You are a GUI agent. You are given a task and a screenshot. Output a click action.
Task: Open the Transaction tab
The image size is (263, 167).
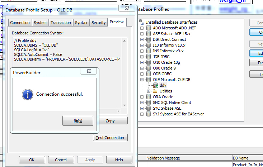(x=61, y=23)
